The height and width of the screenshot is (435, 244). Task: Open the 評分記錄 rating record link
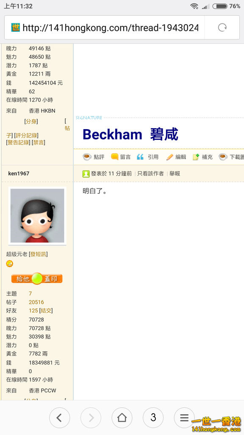(x=26, y=136)
